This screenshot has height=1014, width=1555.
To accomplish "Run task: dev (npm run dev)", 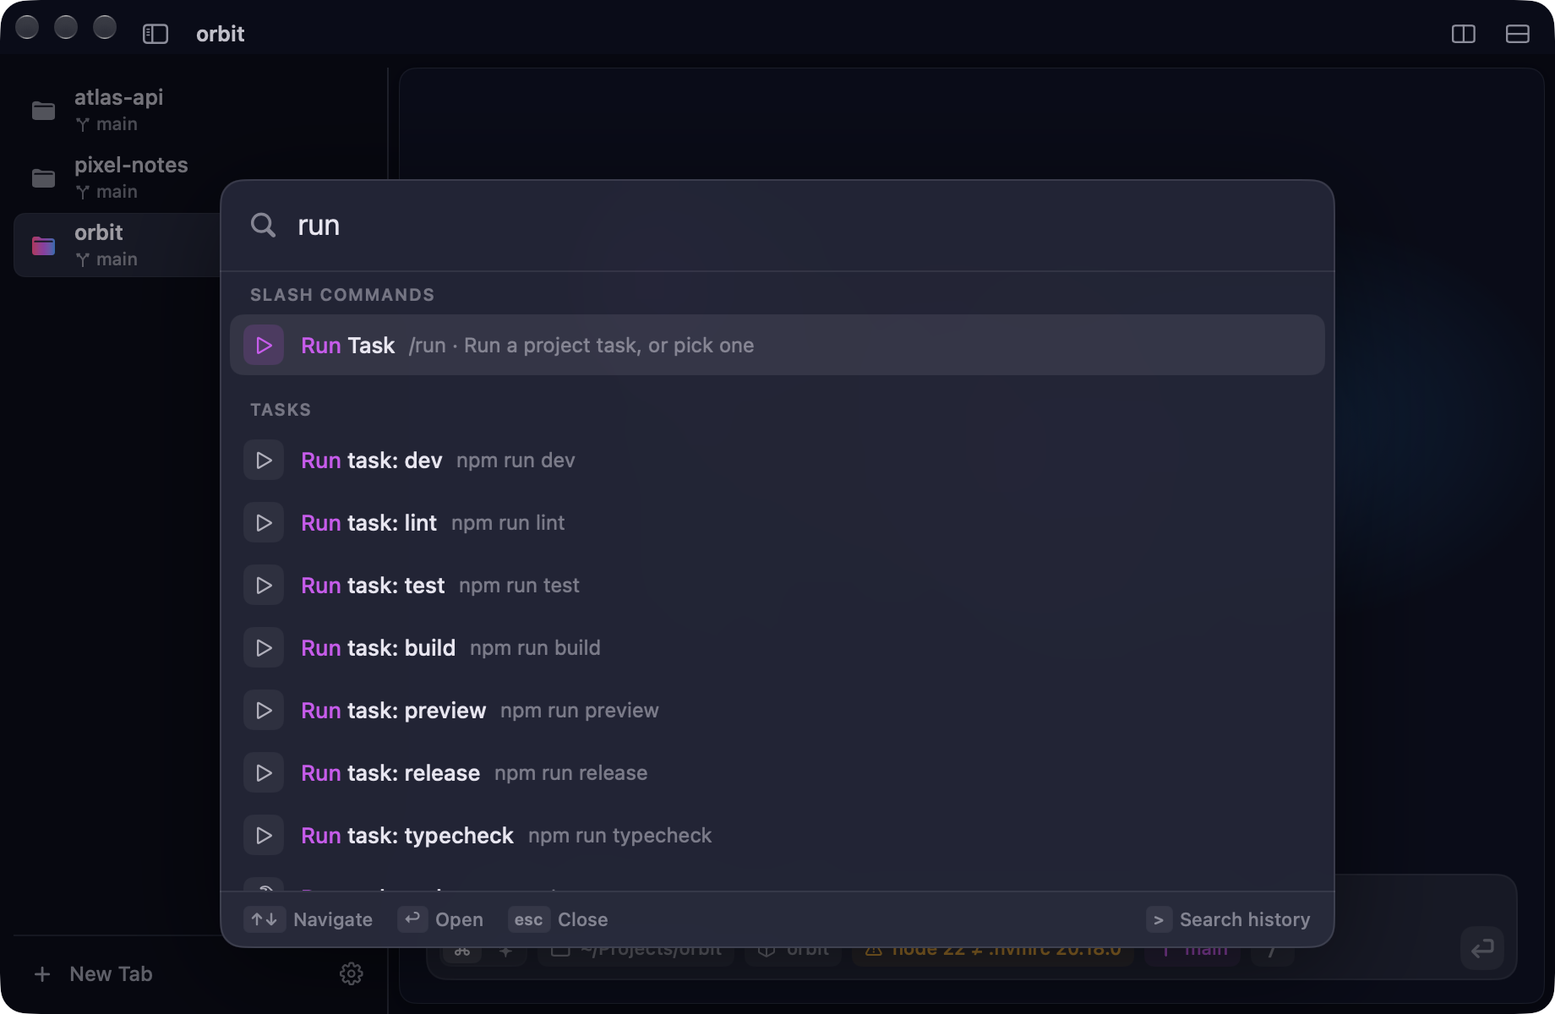I will pos(777,461).
